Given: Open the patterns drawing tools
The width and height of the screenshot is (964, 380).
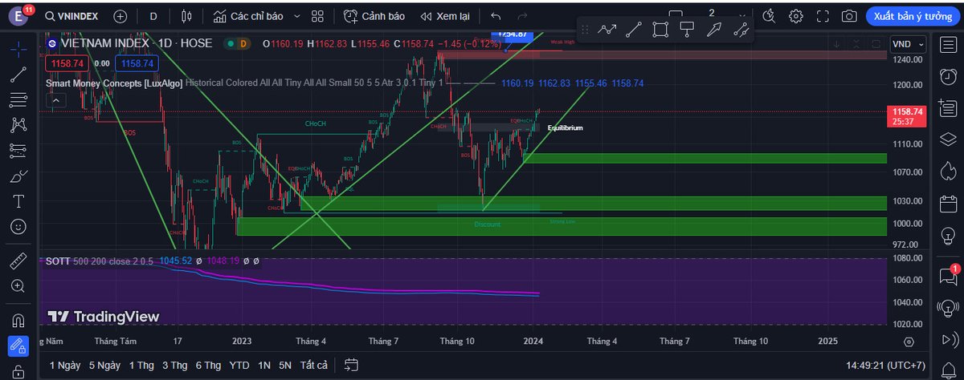Looking at the screenshot, I should pyautogui.click(x=18, y=125).
